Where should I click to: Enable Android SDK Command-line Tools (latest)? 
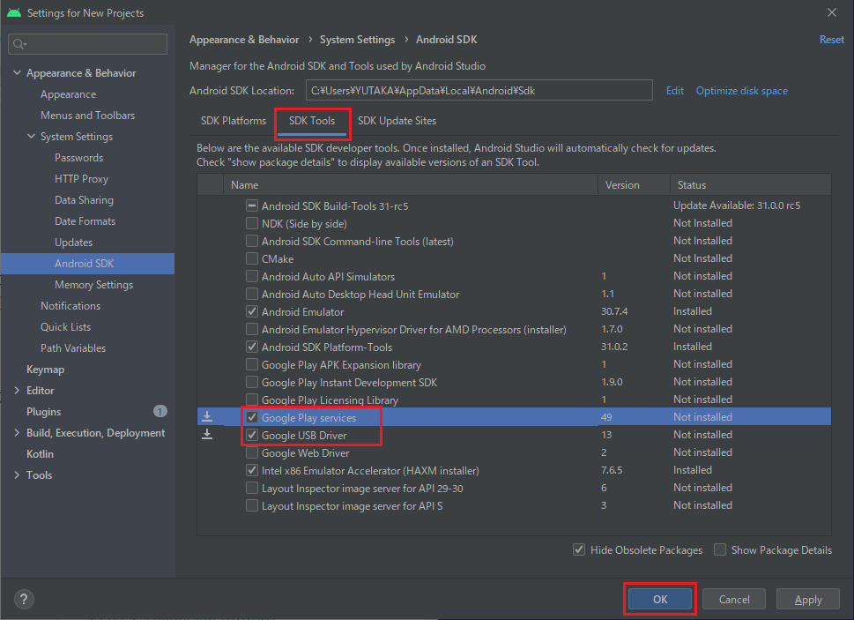click(252, 241)
